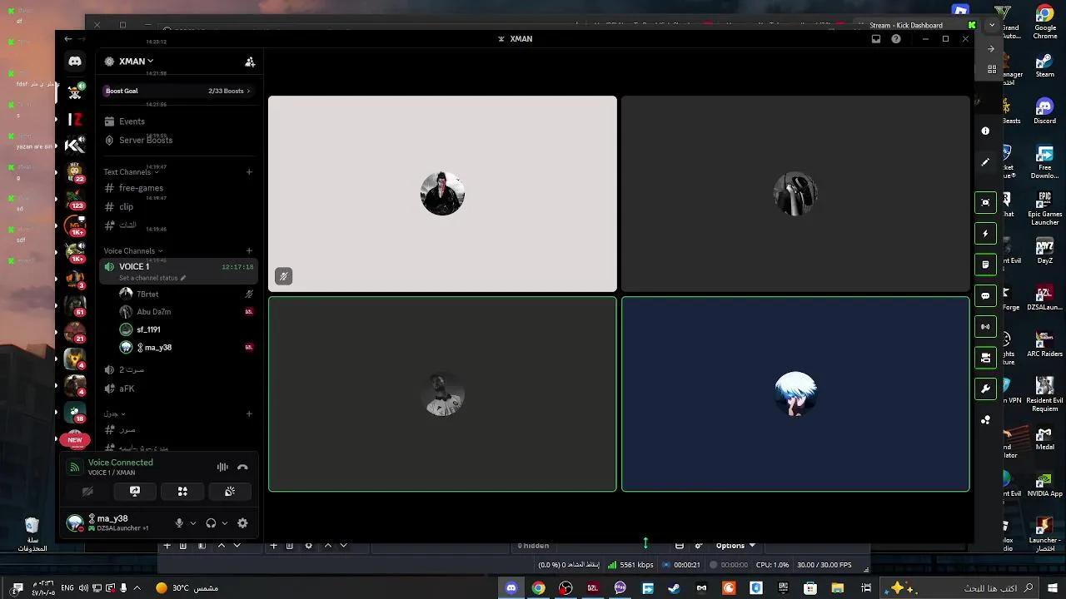Open the red IZ server icon
The image size is (1066, 599).
click(x=76, y=120)
